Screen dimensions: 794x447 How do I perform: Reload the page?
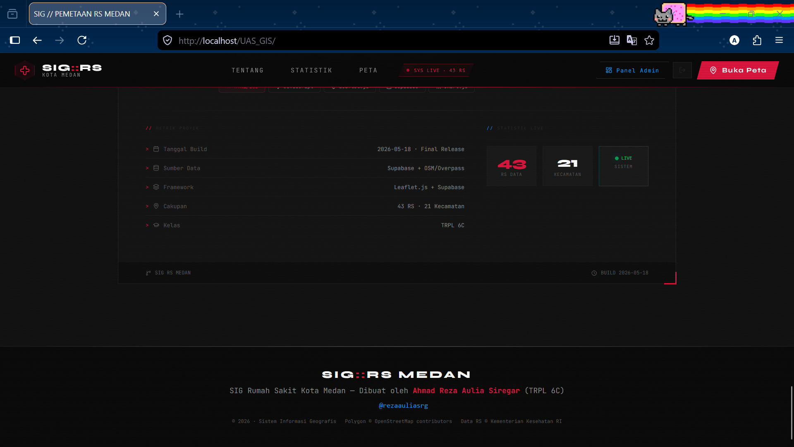82,40
